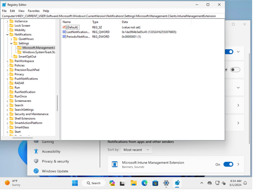Open Settings gear icon on the taskbar
Screen dimensions: 254x191
click(166, 183)
